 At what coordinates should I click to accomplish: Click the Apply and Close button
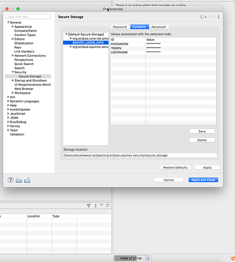tap(203, 180)
